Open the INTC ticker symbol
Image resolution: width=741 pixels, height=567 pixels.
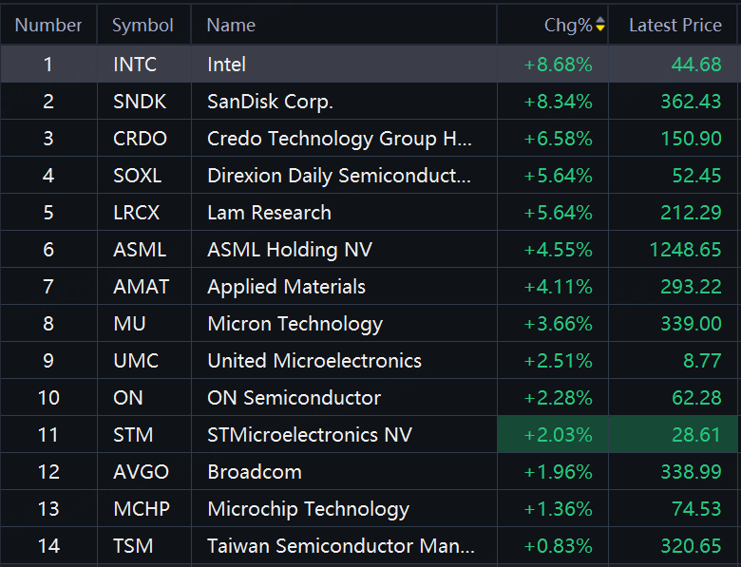(134, 65)
